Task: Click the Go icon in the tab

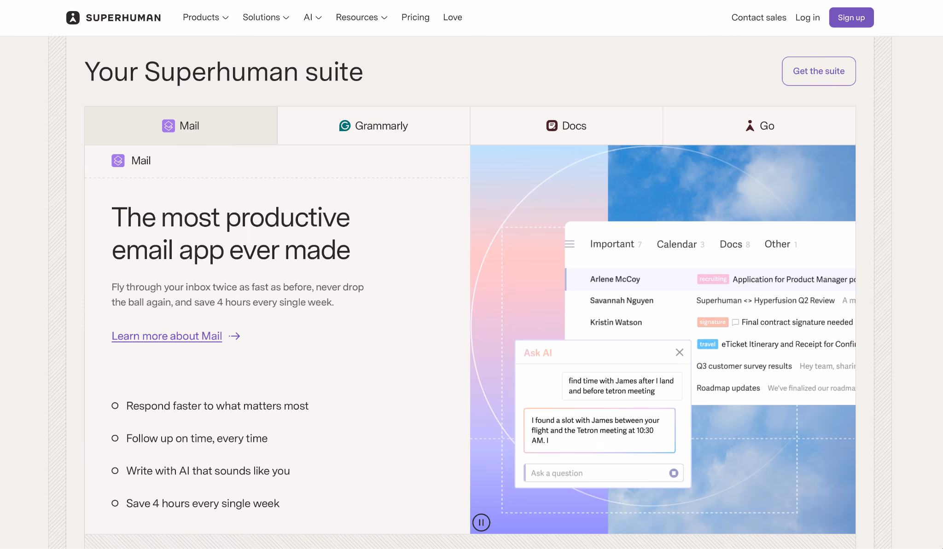Action: click(750, 126)
